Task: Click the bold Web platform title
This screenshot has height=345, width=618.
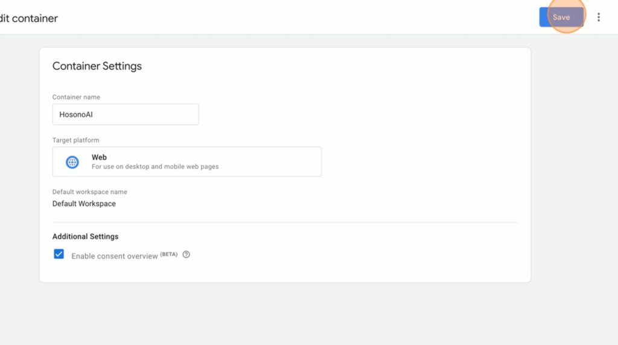Action: point(99,157)
